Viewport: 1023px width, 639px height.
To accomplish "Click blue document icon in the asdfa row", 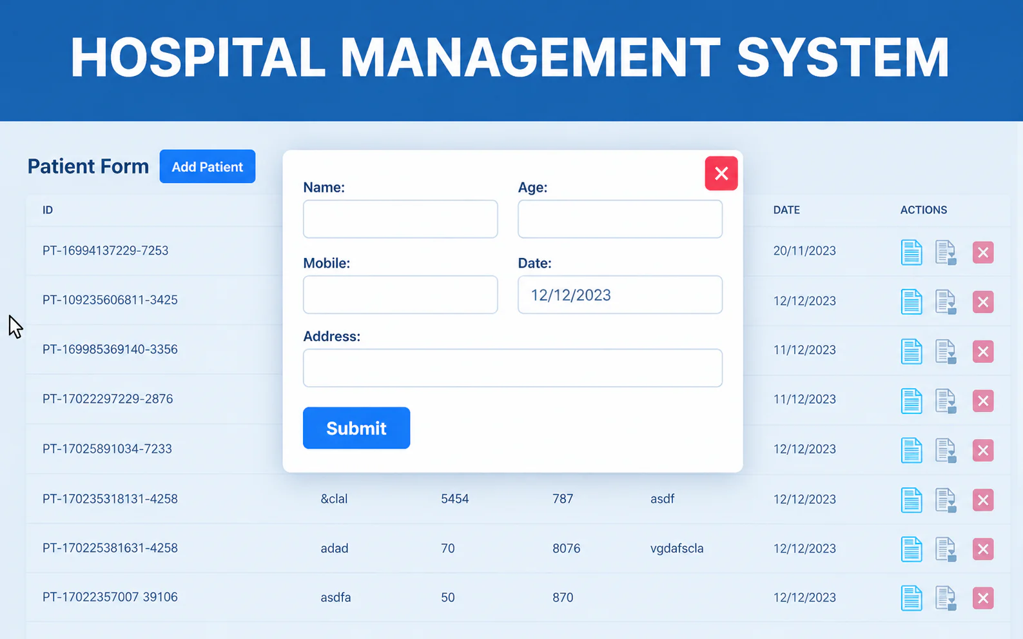I will 911,598.
